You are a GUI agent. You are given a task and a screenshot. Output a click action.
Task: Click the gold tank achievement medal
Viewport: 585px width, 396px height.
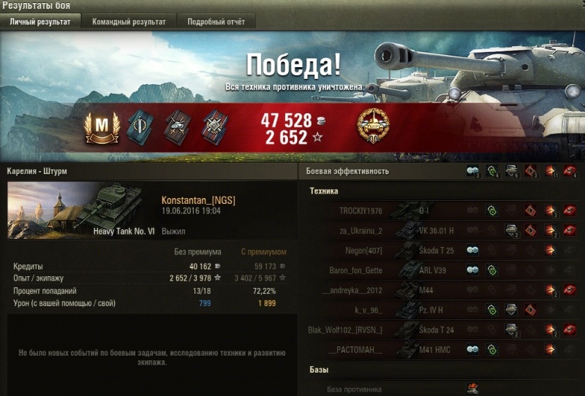[x=373, y=126]
